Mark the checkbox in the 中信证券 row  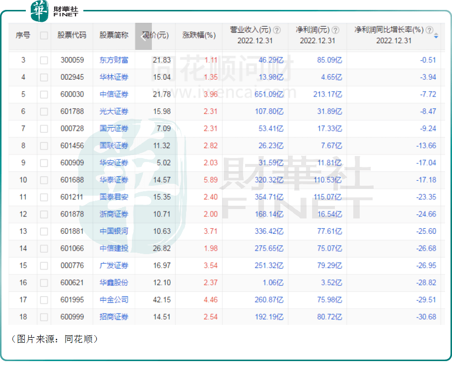[44, 94]
